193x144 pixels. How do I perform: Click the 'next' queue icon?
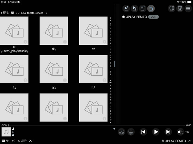point(143,8)
